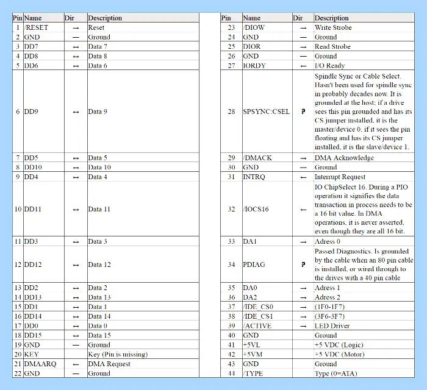Click the /DIOW name cell
The width and height of the screenshot is (427, 390).
click(267, 27)
